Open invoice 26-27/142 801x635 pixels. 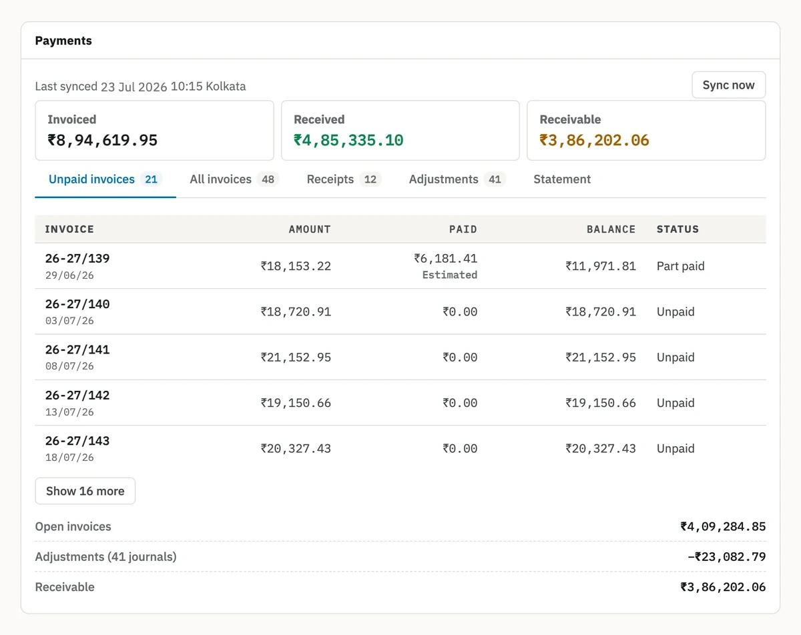(77, 395)
